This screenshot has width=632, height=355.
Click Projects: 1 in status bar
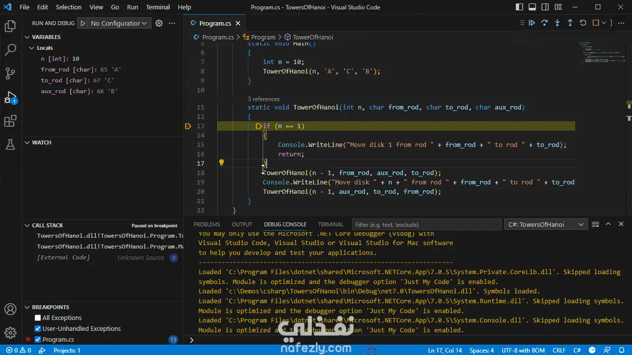[67, 351]
